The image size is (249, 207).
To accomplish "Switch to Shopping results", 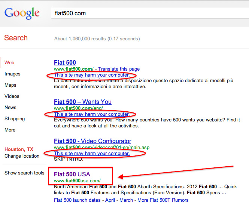I will tap(15, 119).
